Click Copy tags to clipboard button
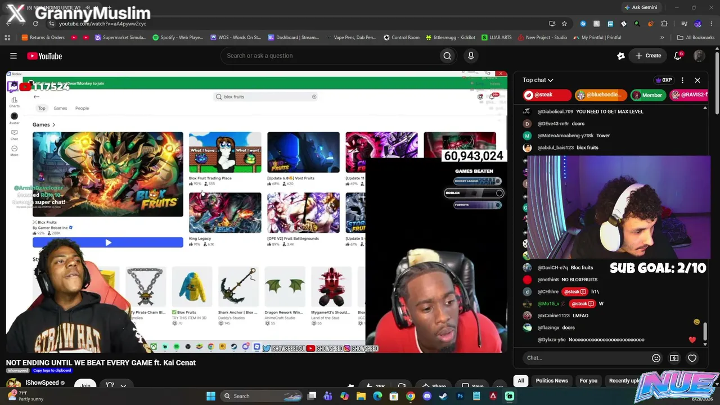Screen dimensions: 720x405 tap(52, 371)
